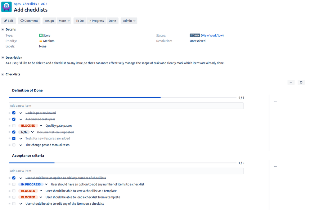Screen dimensions: 310x219
Task: Collapse the Details section
Action: pos(3,29)
